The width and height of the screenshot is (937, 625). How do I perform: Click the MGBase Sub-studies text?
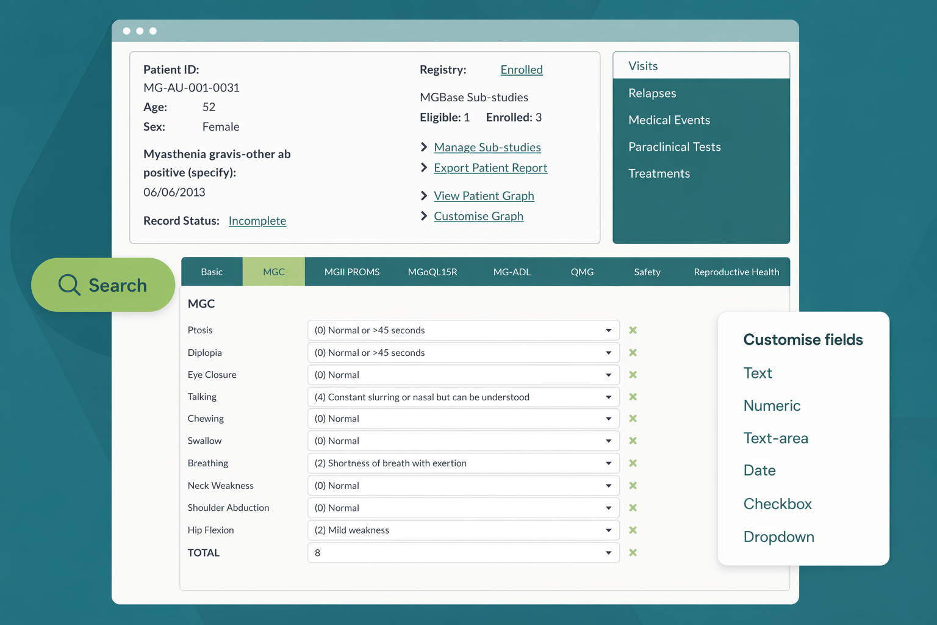474,97
